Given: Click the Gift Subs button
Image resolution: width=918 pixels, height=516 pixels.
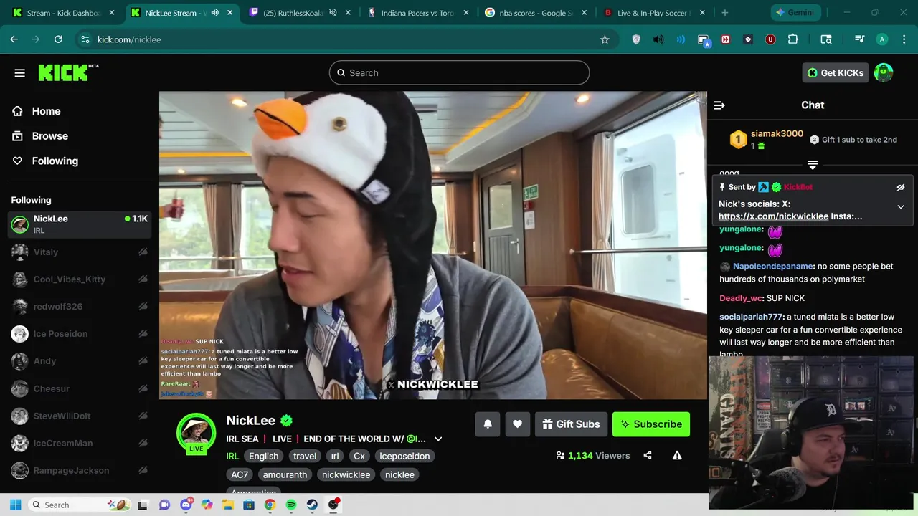Looking at the screenshot, I should tap(572, 424).
